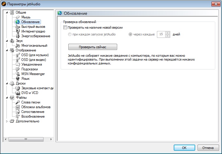Click the Звуковые компакт-диски CD icon
222x154 pixels.
18,88
